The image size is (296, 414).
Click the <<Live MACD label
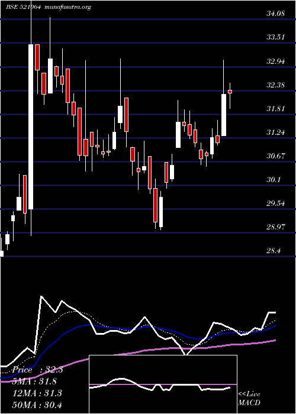[249, 399]
